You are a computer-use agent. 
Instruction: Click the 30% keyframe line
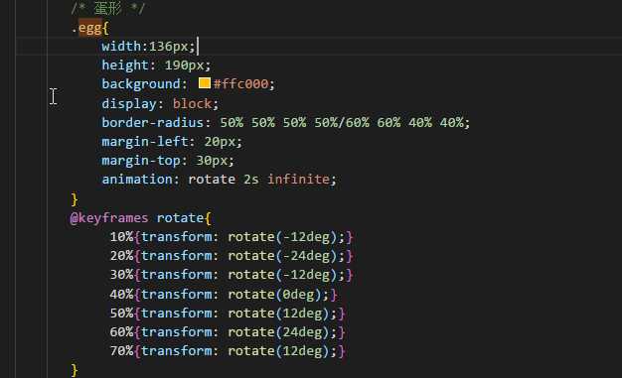point(232,275)
